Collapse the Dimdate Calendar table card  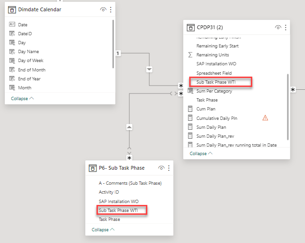click(23, 99)
